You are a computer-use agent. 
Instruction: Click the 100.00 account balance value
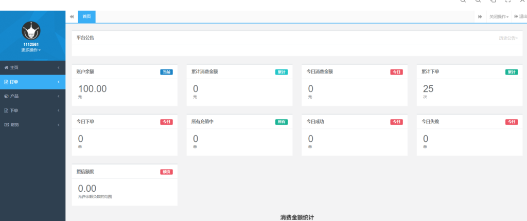coord(93,89)
